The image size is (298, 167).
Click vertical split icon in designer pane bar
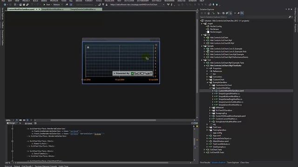[x=192, y=123]
